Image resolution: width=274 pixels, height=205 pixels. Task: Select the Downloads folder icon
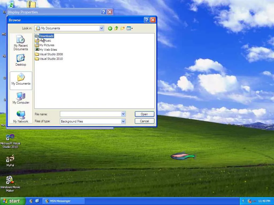pyautogui.click(x=37, y=36)
